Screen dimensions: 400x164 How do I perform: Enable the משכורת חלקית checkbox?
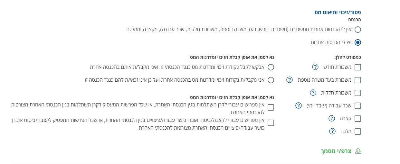(357, 93)
